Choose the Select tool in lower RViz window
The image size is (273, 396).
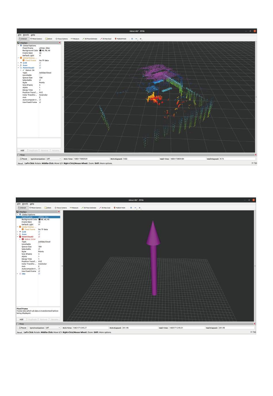(48, 208)
